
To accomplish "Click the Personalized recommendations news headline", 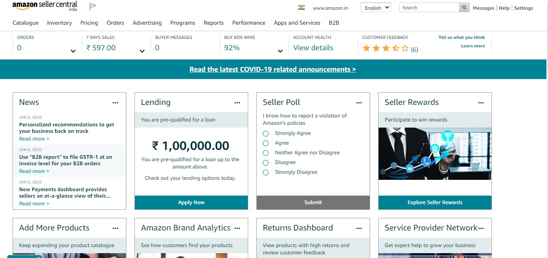I will [x=67, y=128].
